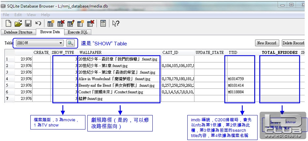Click the Create Table icon
Viewport: 308px width, 141px height.
51,24
